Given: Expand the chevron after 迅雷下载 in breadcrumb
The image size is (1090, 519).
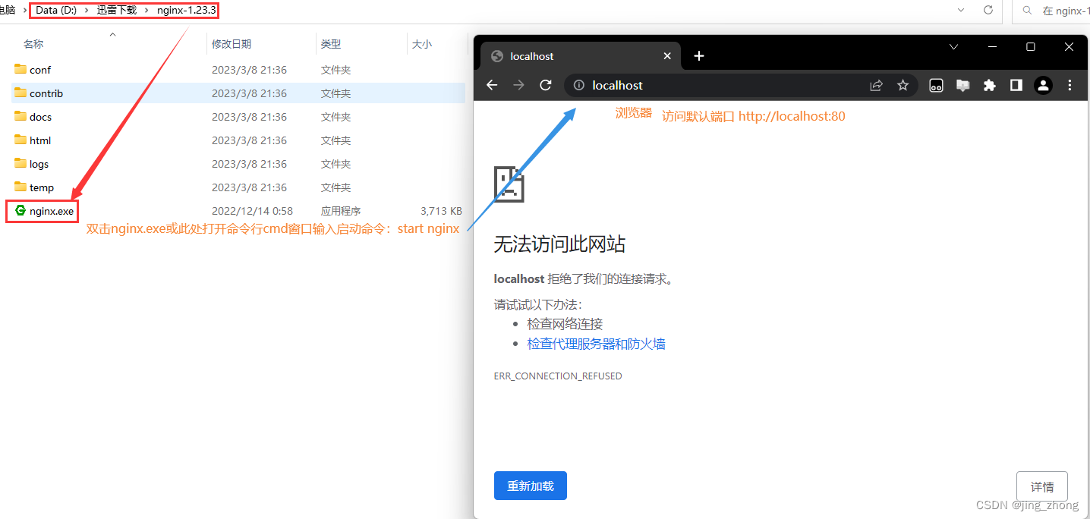Looking at the screenshot, I should (146, 11).
